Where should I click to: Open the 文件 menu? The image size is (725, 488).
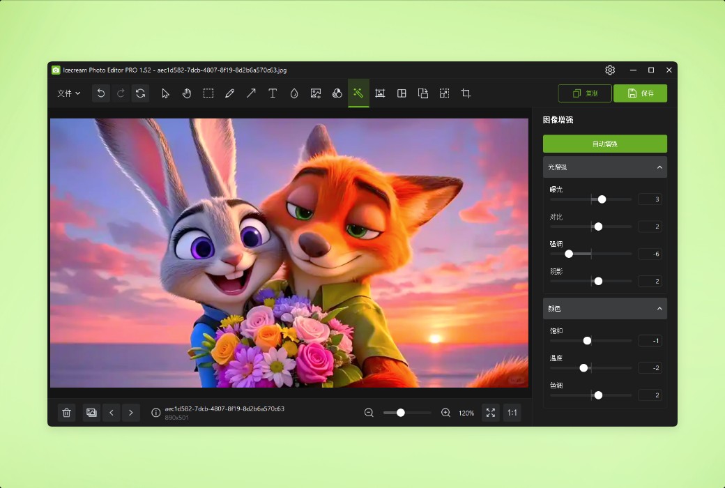[x=68, y=93]
